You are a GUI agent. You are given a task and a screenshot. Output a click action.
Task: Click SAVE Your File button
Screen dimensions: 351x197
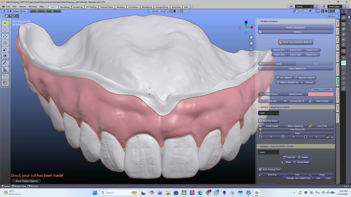[x=296, y=42]
